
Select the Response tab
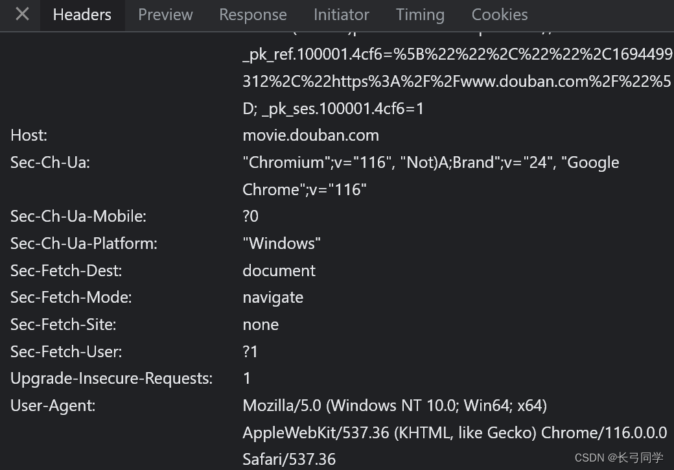click(x=253, y=15)
